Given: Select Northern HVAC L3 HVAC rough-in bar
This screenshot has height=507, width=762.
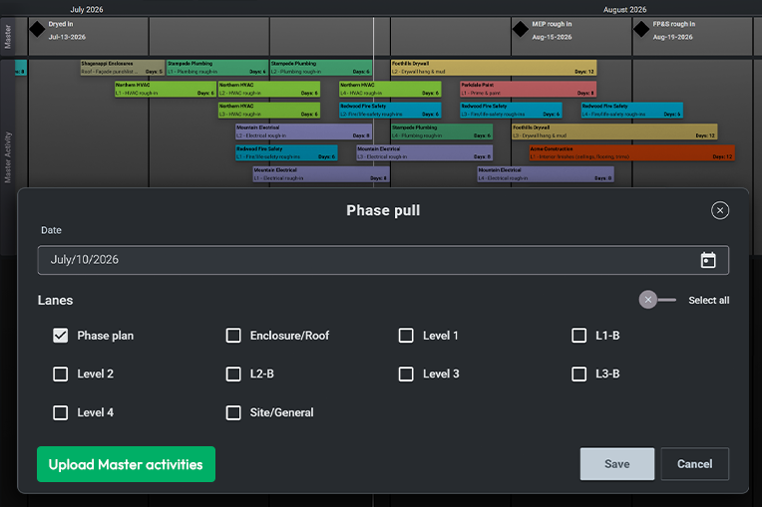Looking at the screenshot, I should point(269,111).
